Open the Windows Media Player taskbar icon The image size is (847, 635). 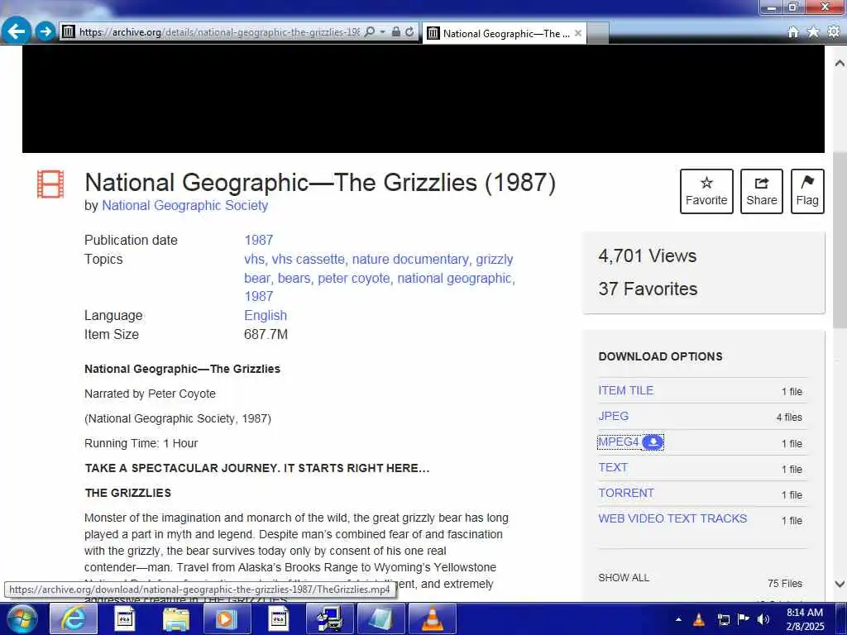click(x=227, y=618)
